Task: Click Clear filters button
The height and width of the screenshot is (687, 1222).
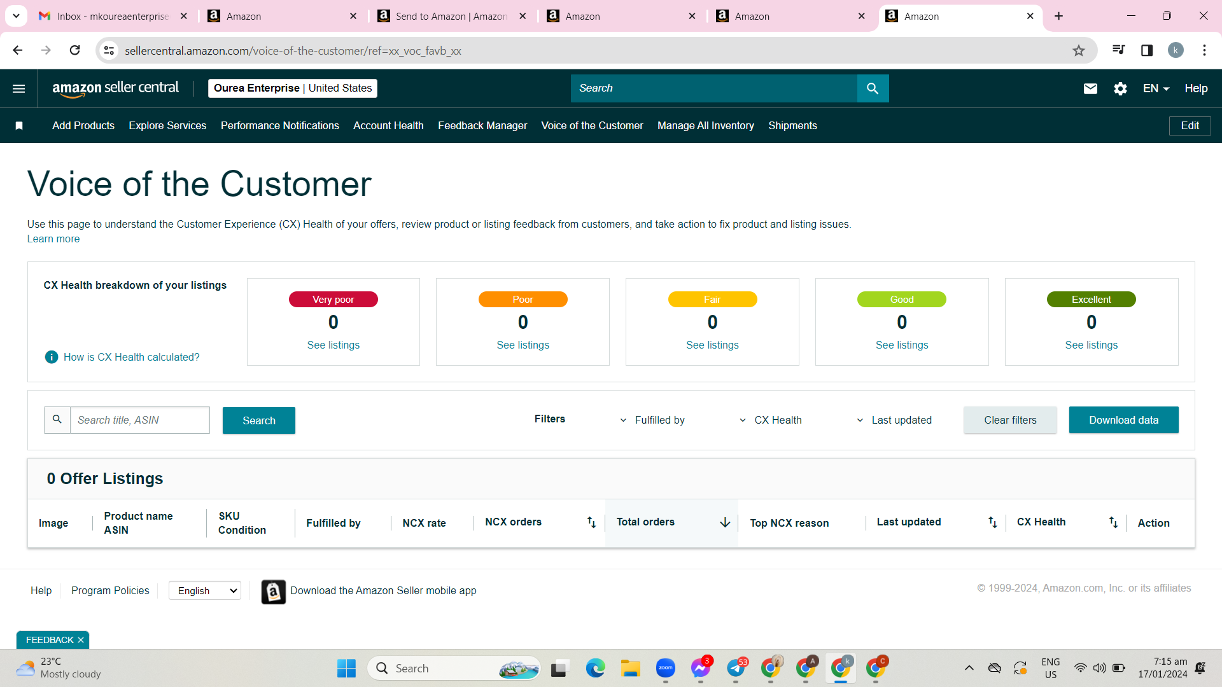Action: [1010, 420]
